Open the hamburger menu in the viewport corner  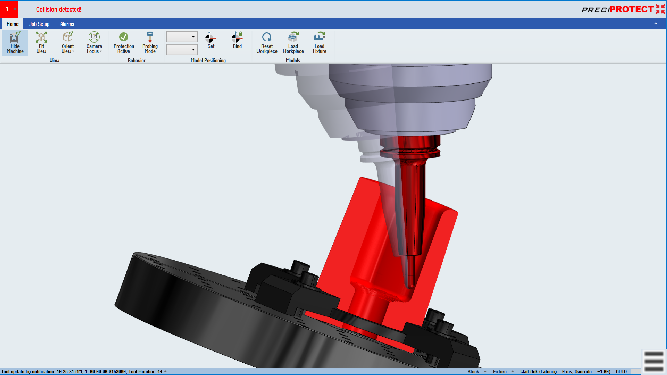654,361
